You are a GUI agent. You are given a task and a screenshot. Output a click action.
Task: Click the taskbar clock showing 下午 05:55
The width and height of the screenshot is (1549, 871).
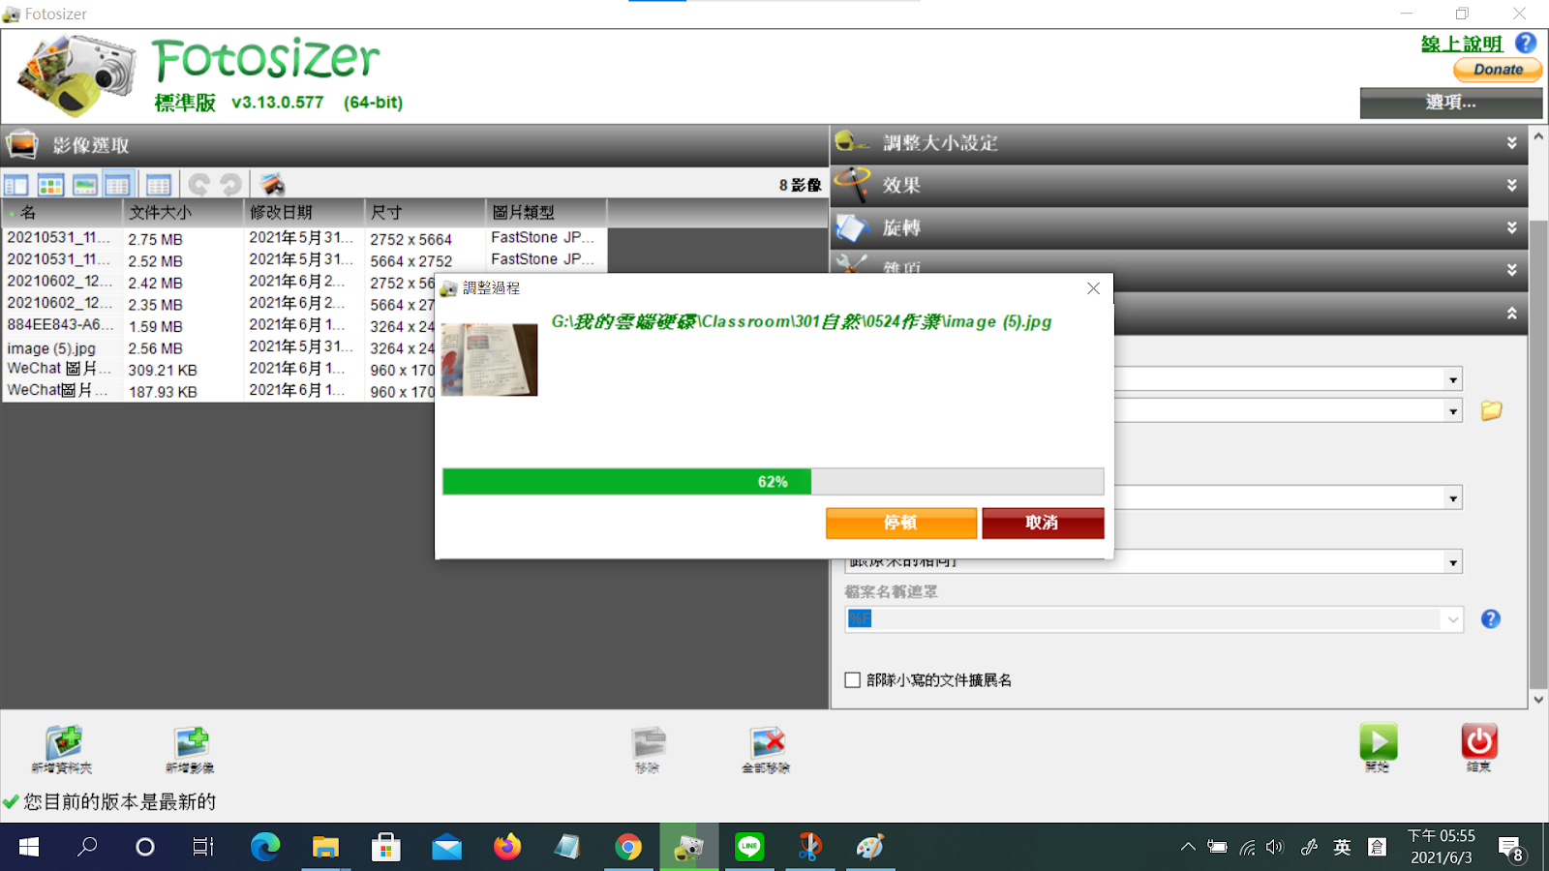(x=1441, y=847)
